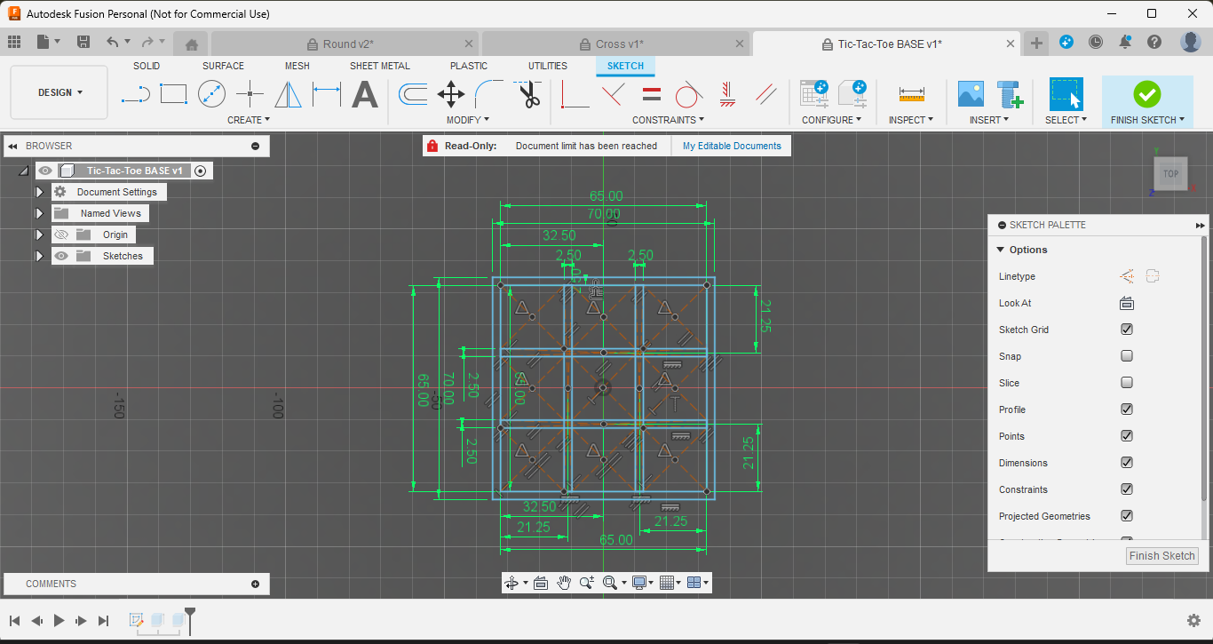The image size is (1213, 644).
Task: Click FINISH SKETCH green checkmark
Action: click(1147, 93)
